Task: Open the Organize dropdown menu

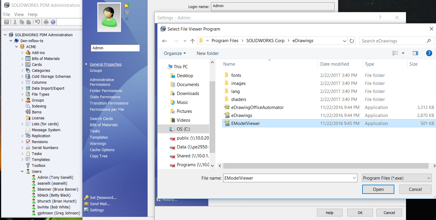Action: coord(175,53)
